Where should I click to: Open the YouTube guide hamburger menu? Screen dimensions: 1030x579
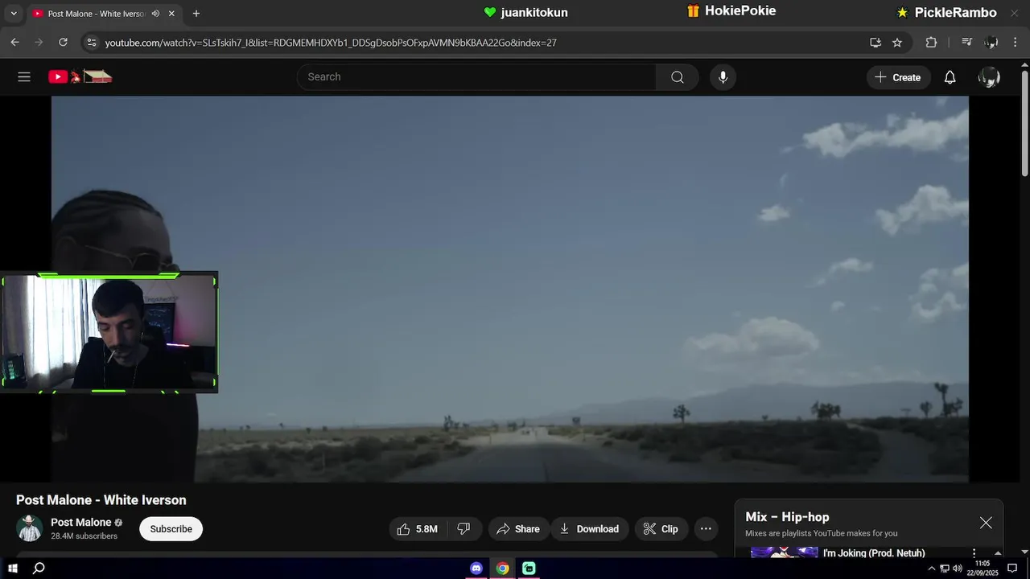click(x=24, y=77)
